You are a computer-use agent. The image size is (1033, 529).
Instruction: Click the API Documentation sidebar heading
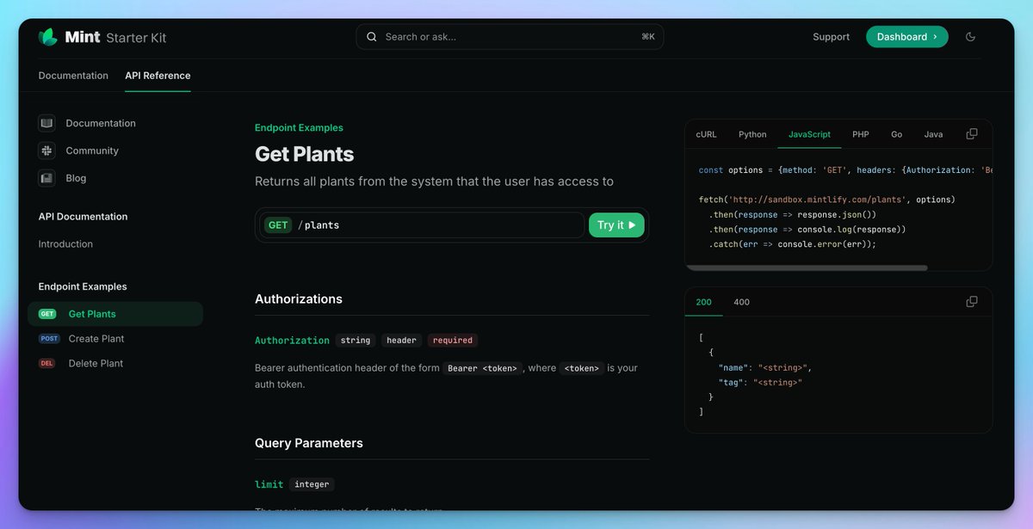(83, 217)
